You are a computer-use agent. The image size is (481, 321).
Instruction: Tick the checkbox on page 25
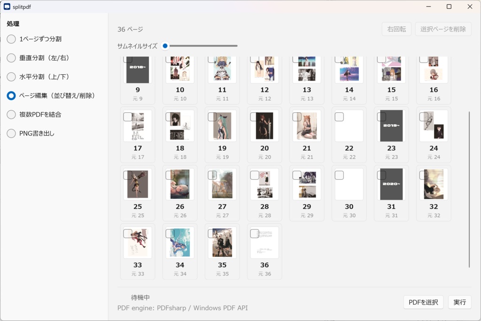128,176
